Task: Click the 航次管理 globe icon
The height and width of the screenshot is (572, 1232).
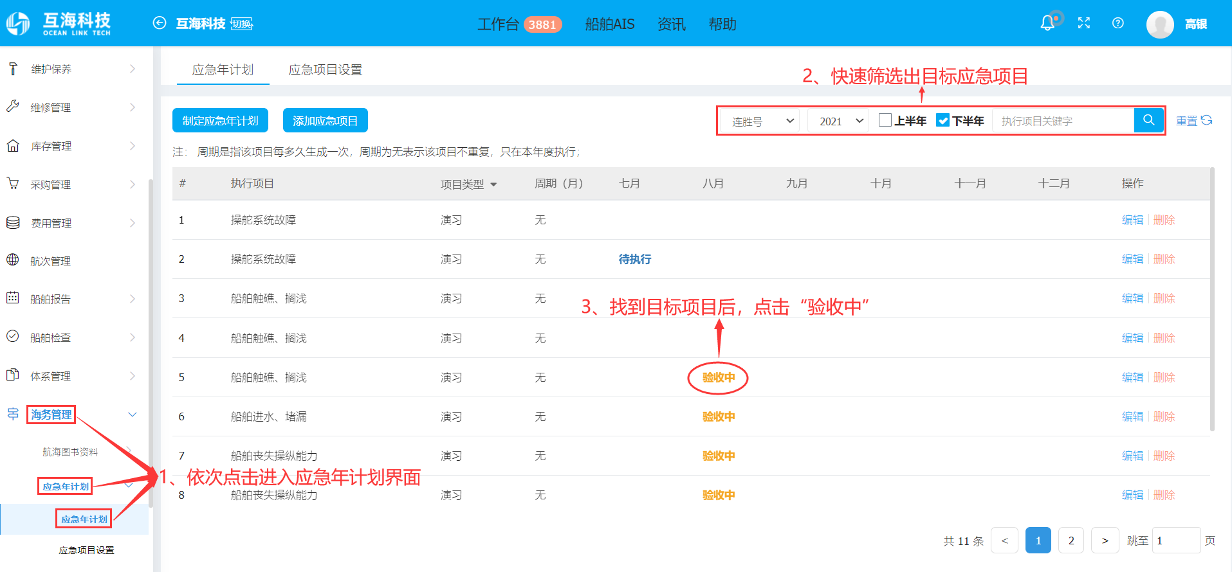Action: 13,260
